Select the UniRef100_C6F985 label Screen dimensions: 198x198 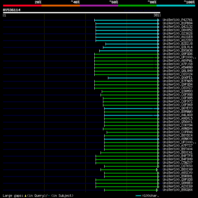(x=178, y=98)
